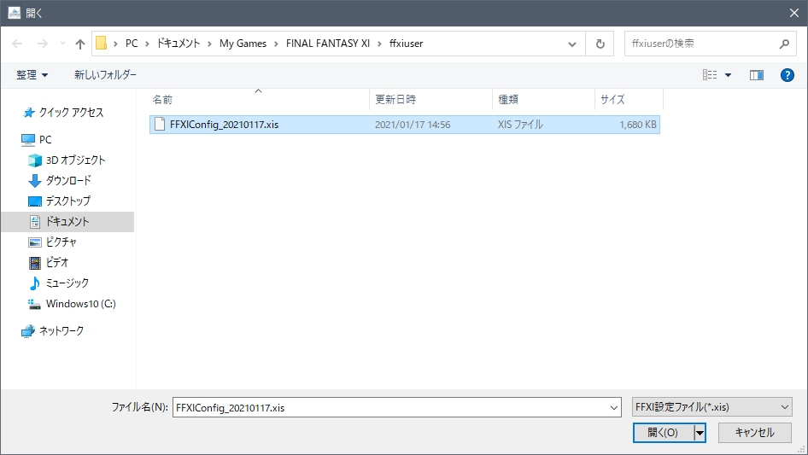Click ドキュメント in the address breadcrumb

pyautogui.click(x=179, y=44)
